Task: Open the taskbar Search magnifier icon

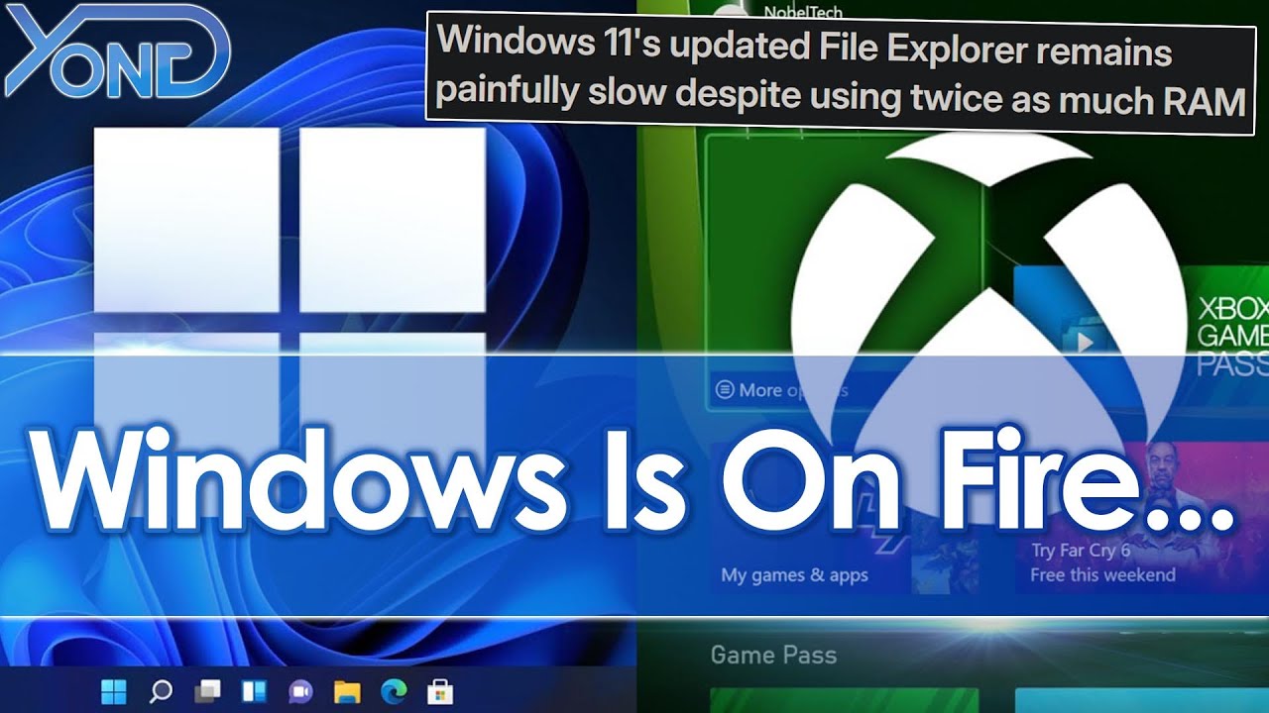Action: point(161,690)
